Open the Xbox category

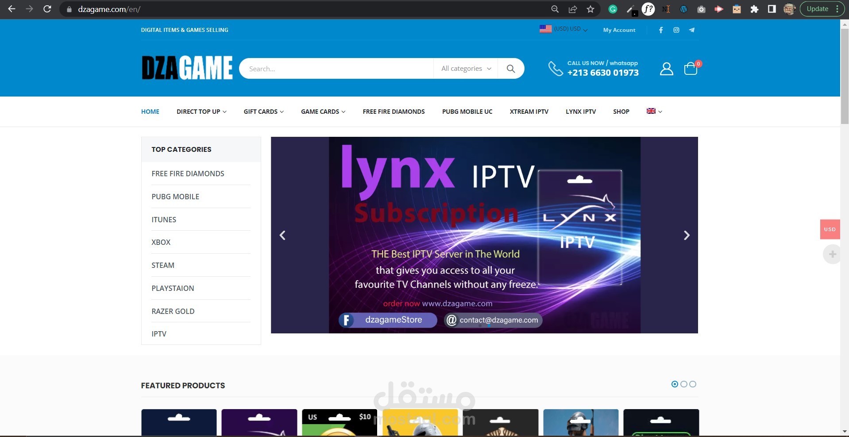coord(161,242)
